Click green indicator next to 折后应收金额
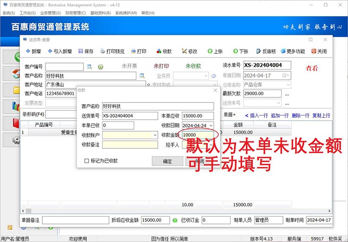348x242 pixels. [x=175, y=220]
